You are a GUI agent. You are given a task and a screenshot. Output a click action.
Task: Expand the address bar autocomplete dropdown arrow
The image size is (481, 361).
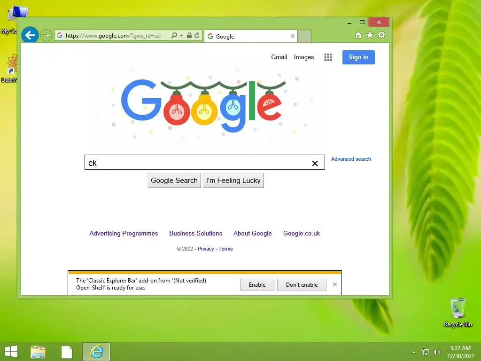coord(182,36)
